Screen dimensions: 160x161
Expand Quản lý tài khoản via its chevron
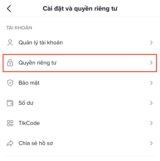tap(151, 42)
